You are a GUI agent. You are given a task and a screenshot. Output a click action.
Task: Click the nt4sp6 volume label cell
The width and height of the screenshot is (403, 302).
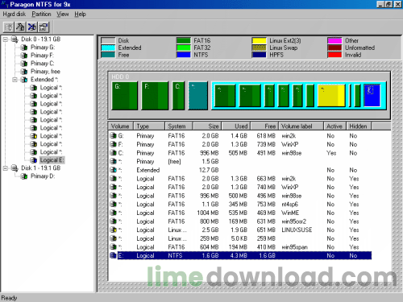(x=289, y=205)
